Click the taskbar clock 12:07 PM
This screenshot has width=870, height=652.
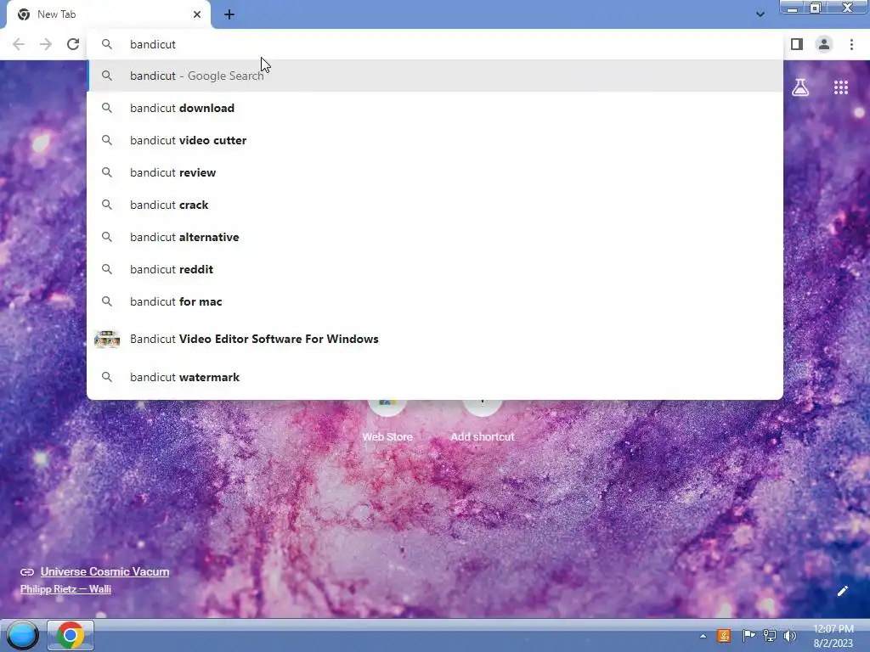tap(833, 636)
